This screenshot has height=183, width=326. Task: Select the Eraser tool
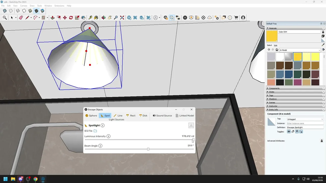click(21, 18)
